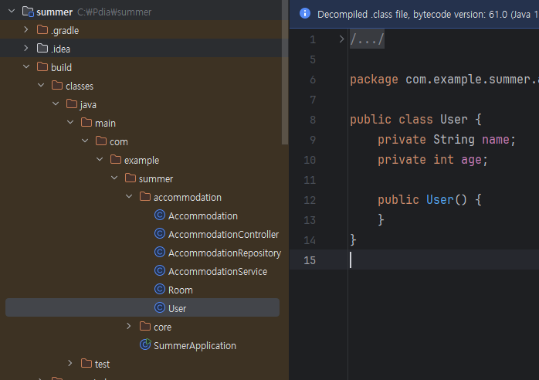Click the User class icon

click(x=160, y=307)
